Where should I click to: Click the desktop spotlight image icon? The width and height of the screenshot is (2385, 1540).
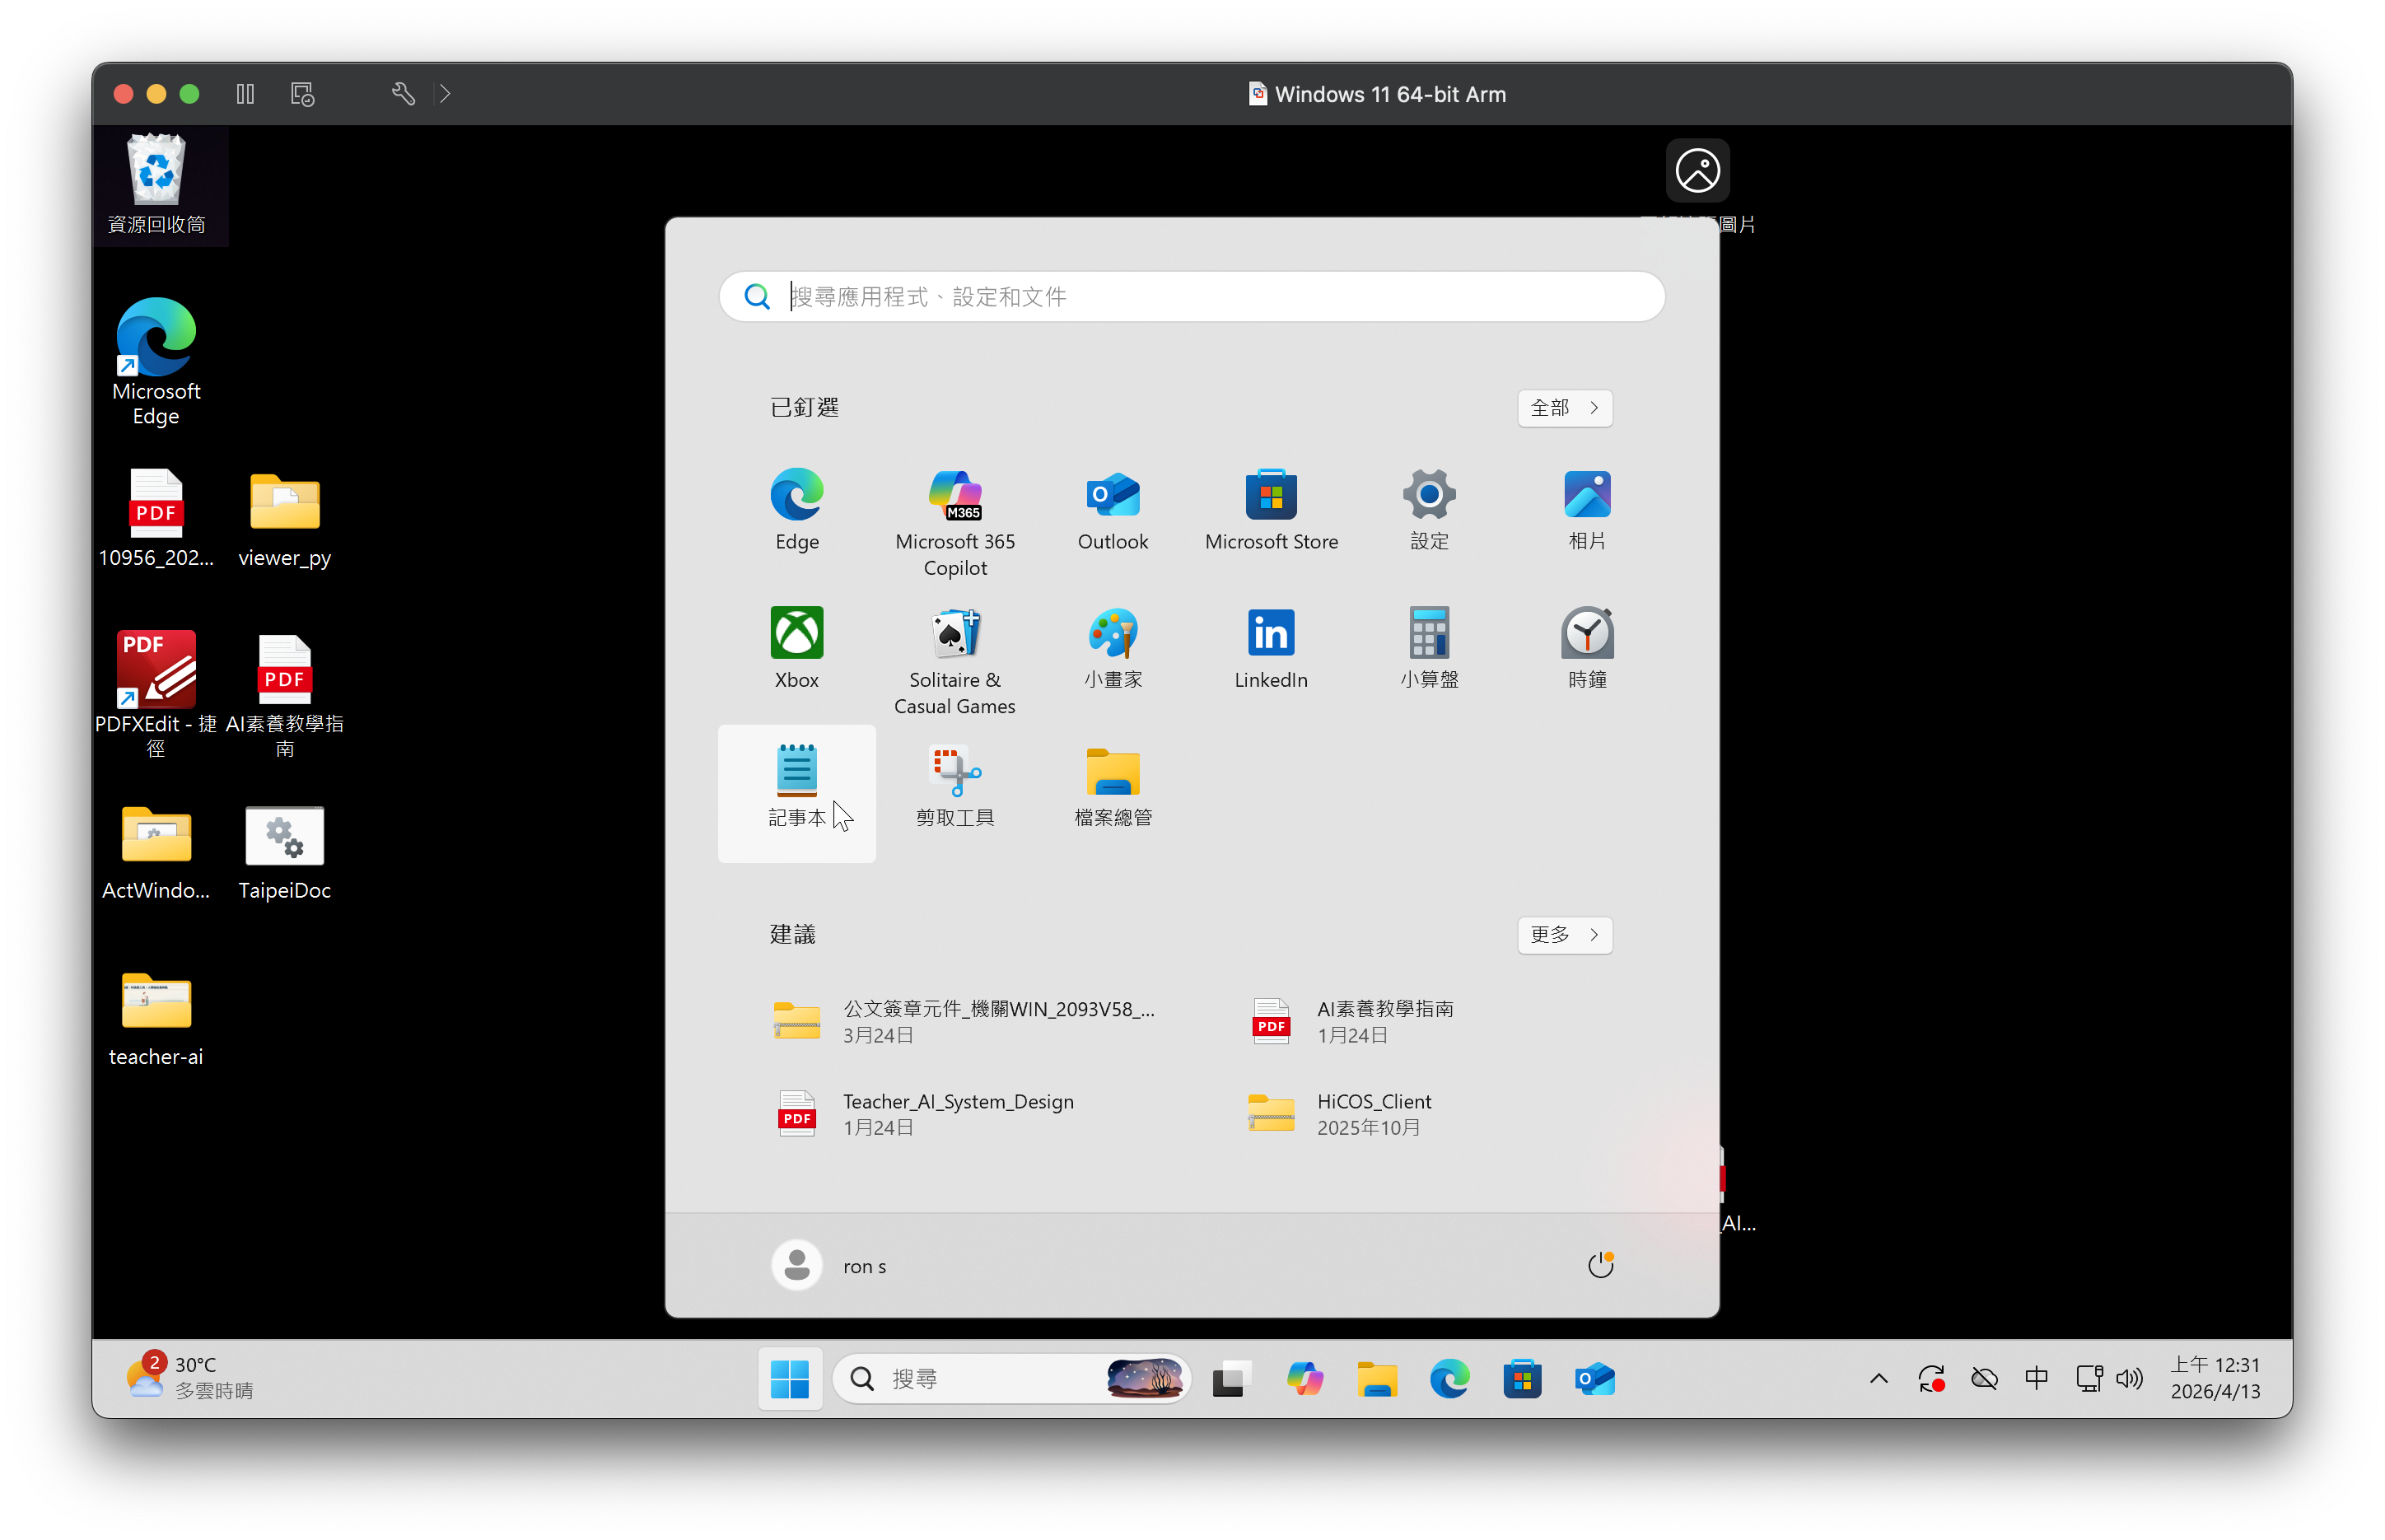click(1697, 171)
